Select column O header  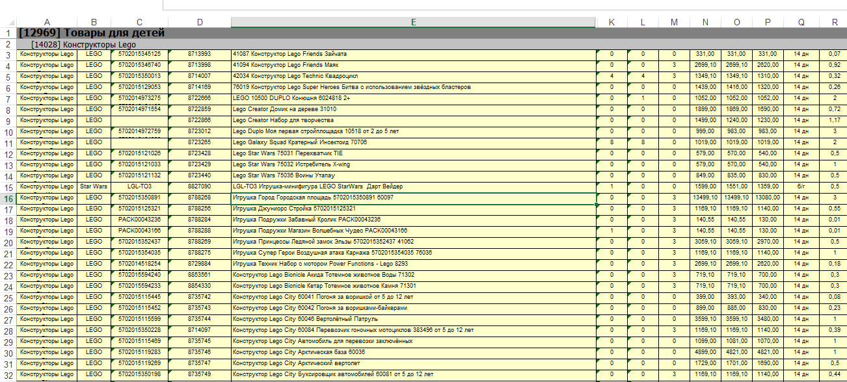click(736, 23)
